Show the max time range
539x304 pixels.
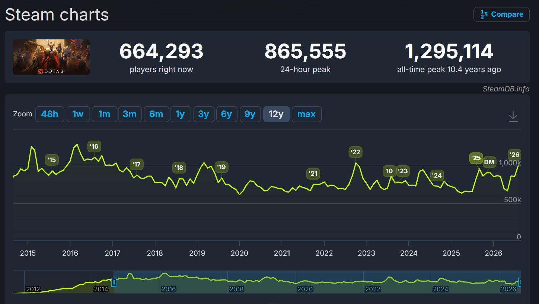click(x=306, y=114)
